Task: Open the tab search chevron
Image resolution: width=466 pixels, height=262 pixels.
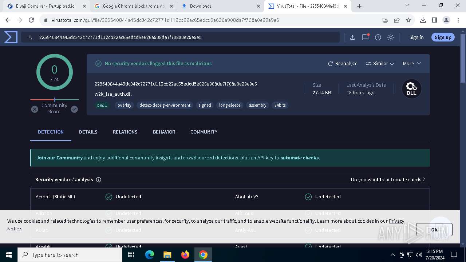Action: tap(407, 5)
